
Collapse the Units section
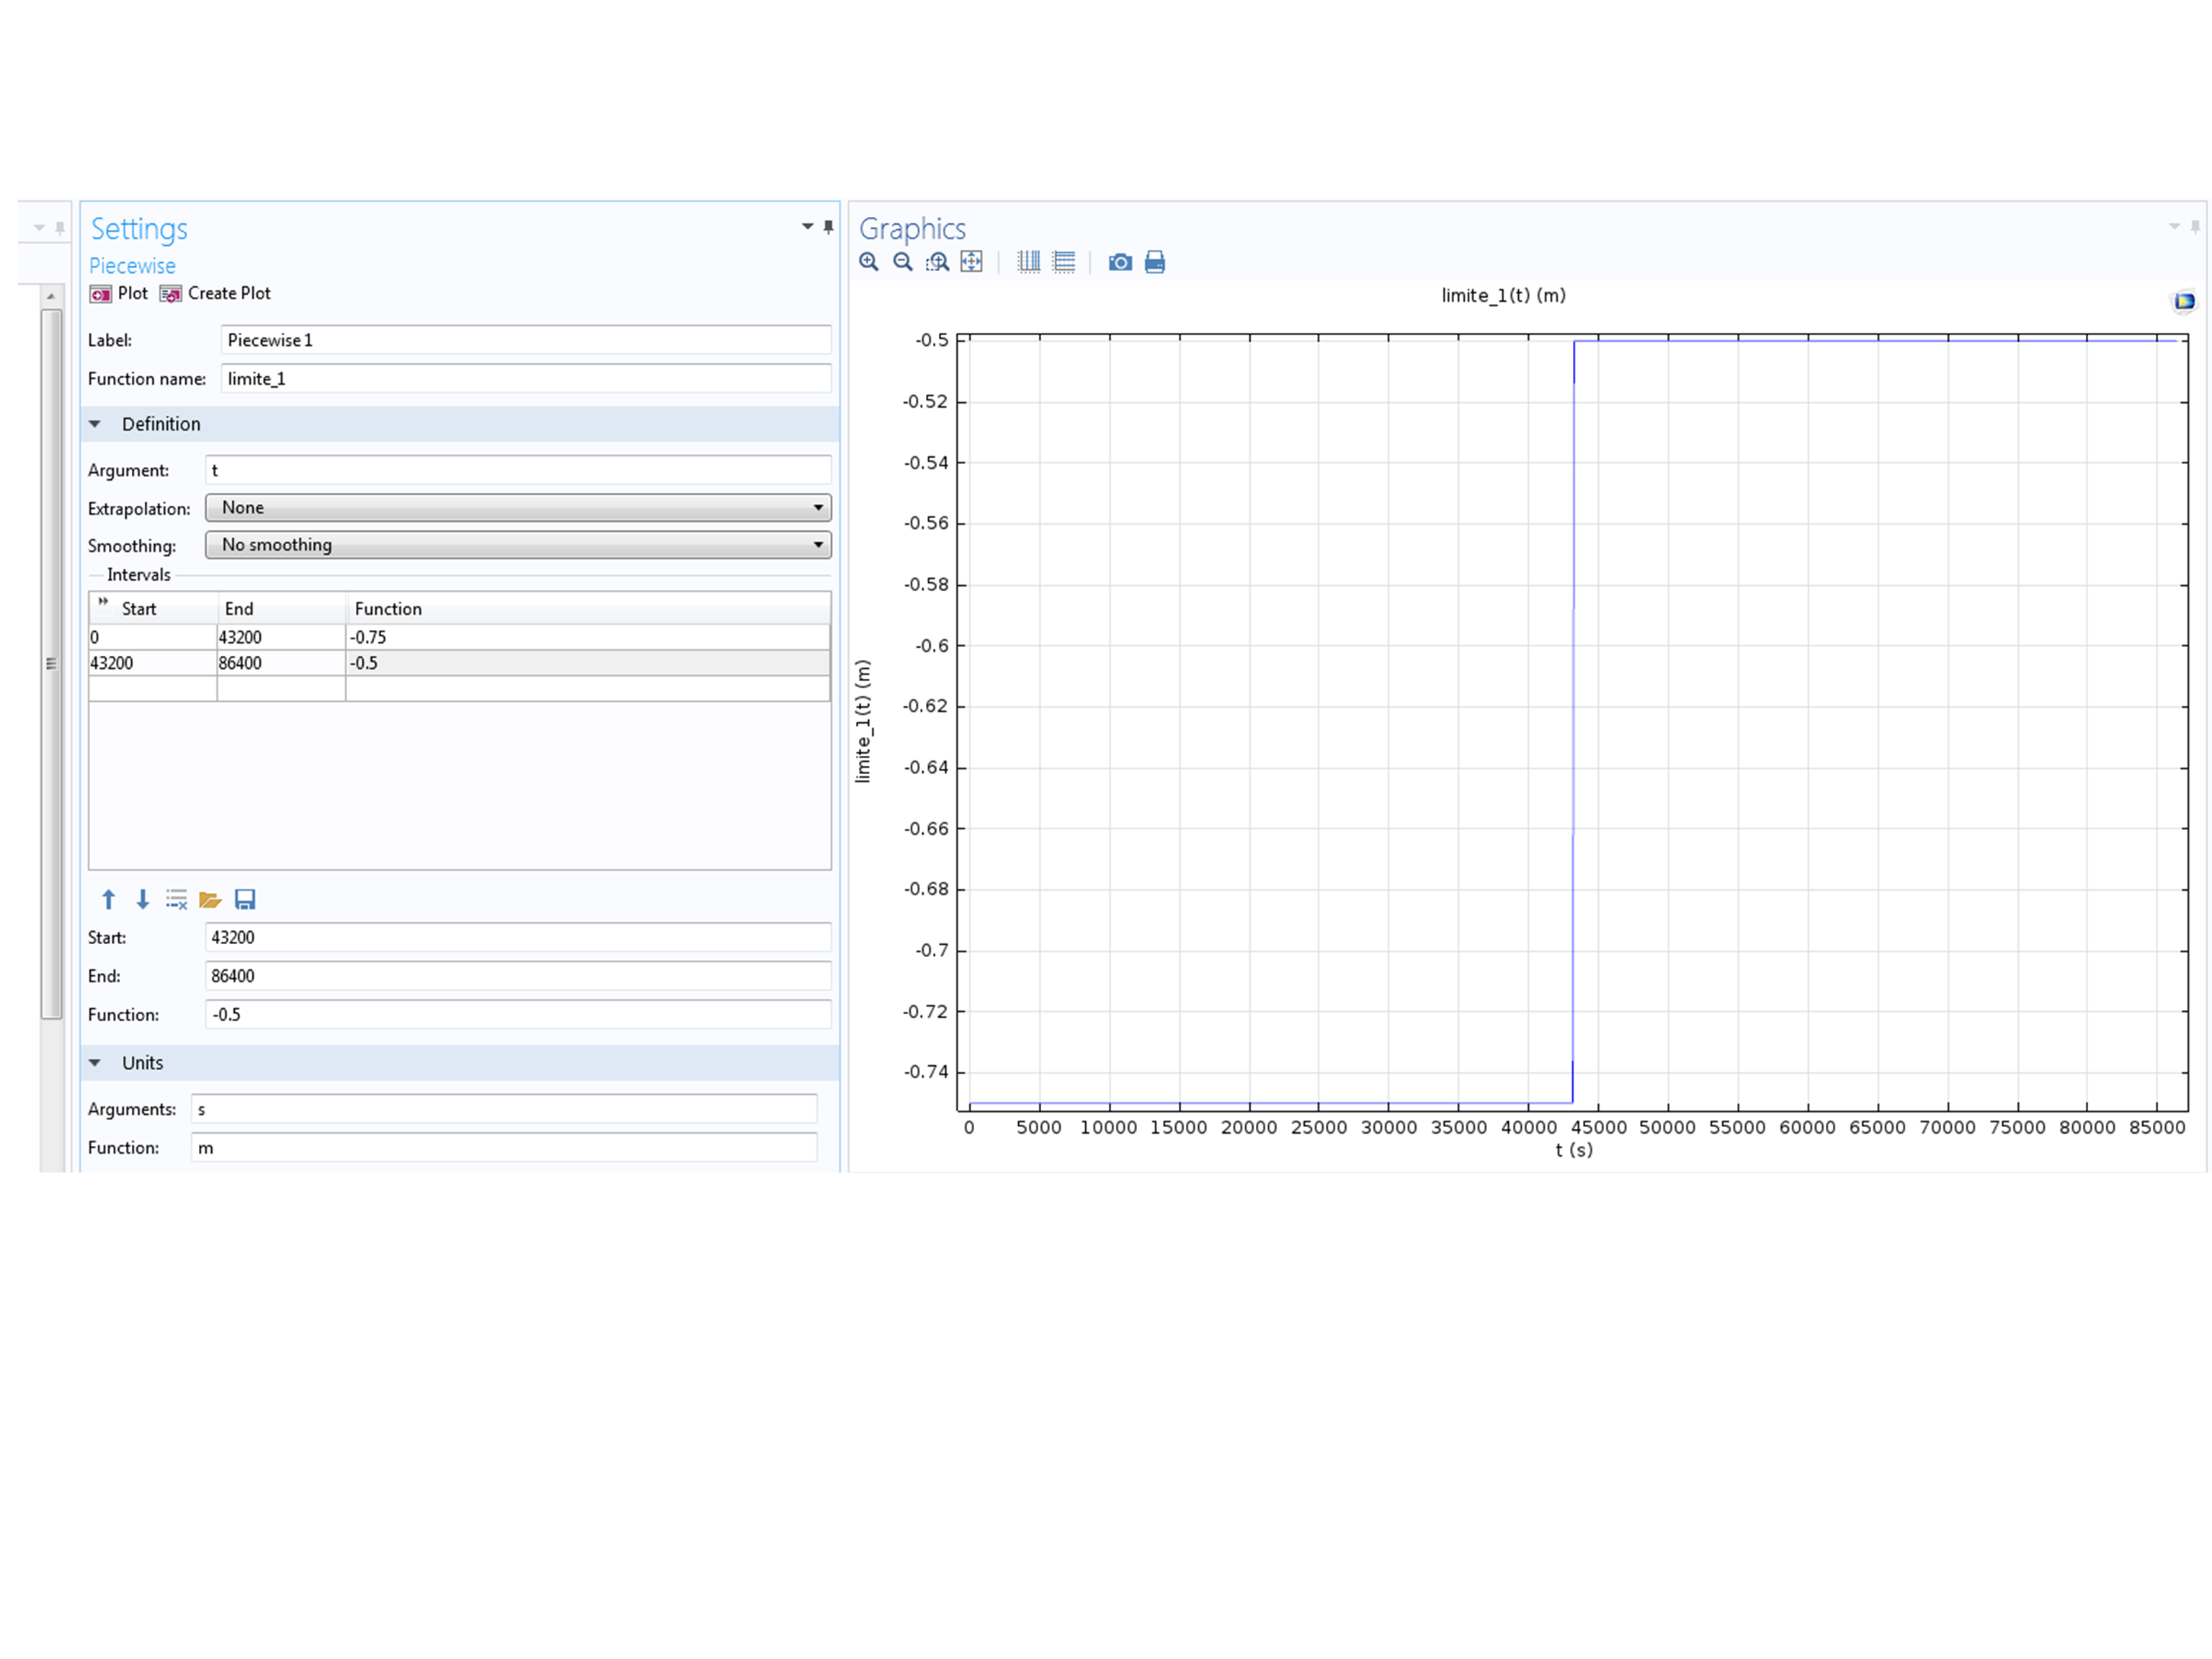pyautogui.click(x=95, y=1063)
